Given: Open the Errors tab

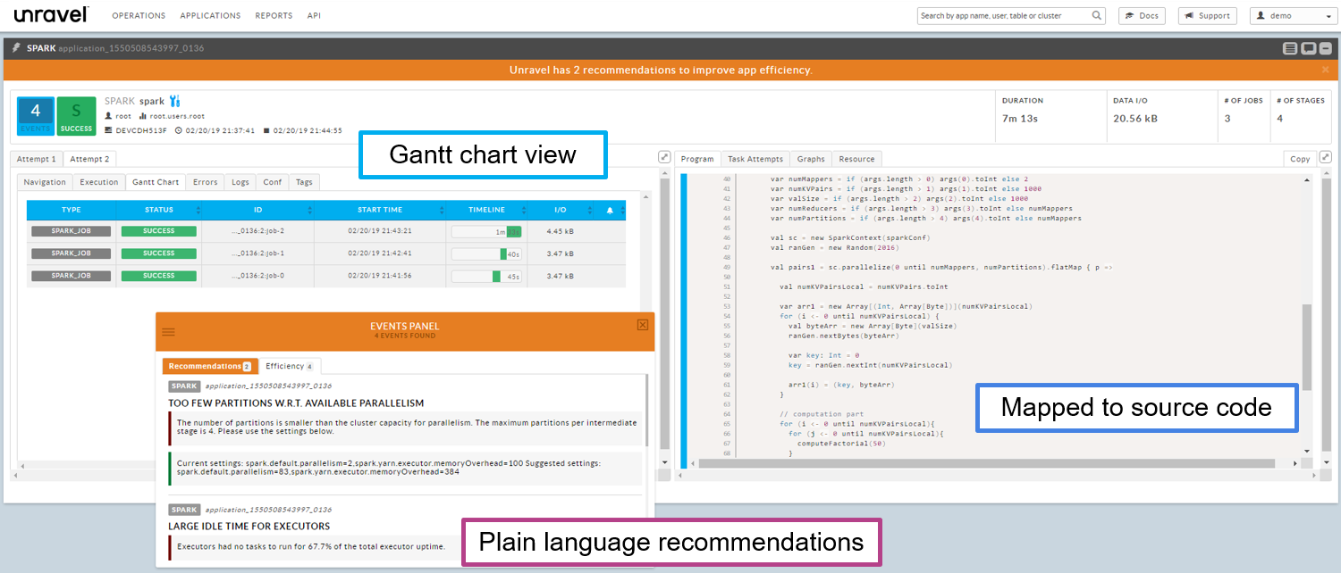Looking at the screenshot, I should click(x=205, y=182).
